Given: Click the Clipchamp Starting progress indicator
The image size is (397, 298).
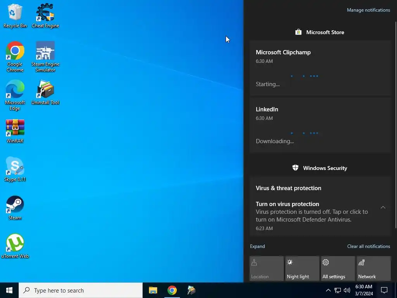Looking at the screenshot, I should (x=305, y=76).
